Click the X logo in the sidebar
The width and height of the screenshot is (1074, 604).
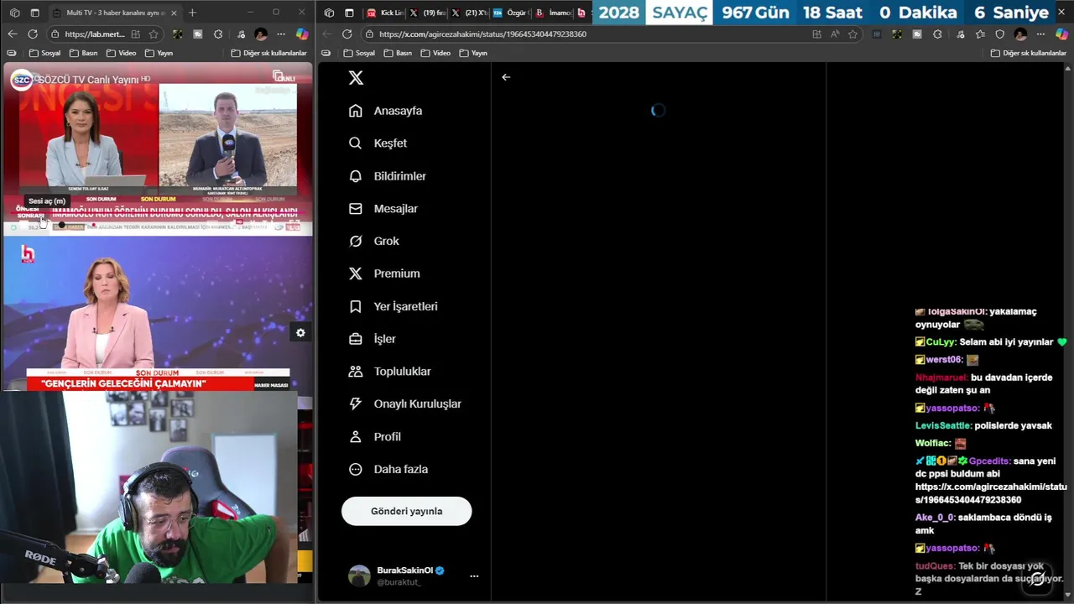pos(356,78)
